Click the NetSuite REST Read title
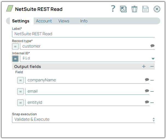This screenshot has height=139, width=166. (x=39, y=9)
